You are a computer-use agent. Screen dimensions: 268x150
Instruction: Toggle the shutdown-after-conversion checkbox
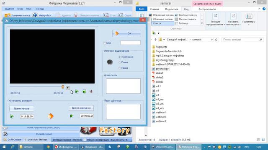tap(85, 140)
